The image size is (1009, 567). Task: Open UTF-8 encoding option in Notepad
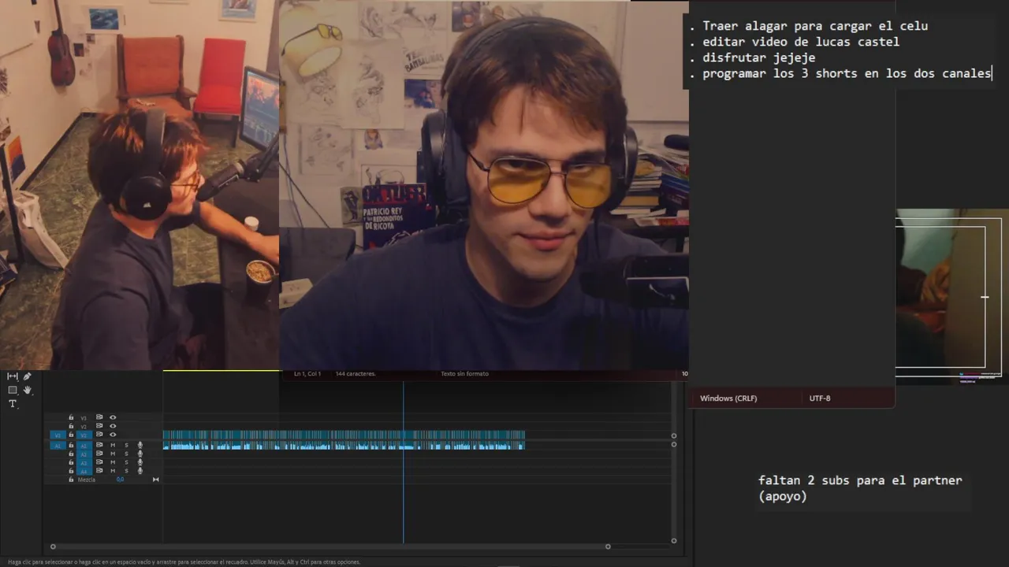(820, 398)
